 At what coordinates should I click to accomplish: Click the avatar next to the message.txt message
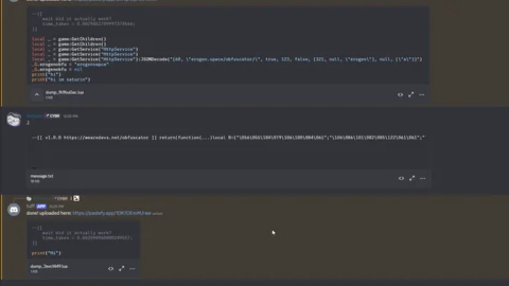14,120
